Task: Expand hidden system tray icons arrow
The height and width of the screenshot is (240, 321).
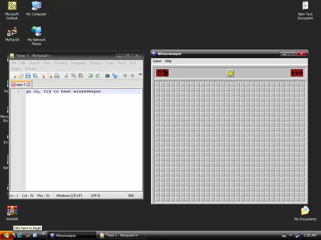Action: coord(291,235)
